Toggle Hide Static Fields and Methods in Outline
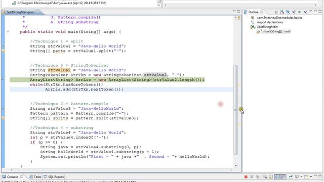 click(294, 12)
